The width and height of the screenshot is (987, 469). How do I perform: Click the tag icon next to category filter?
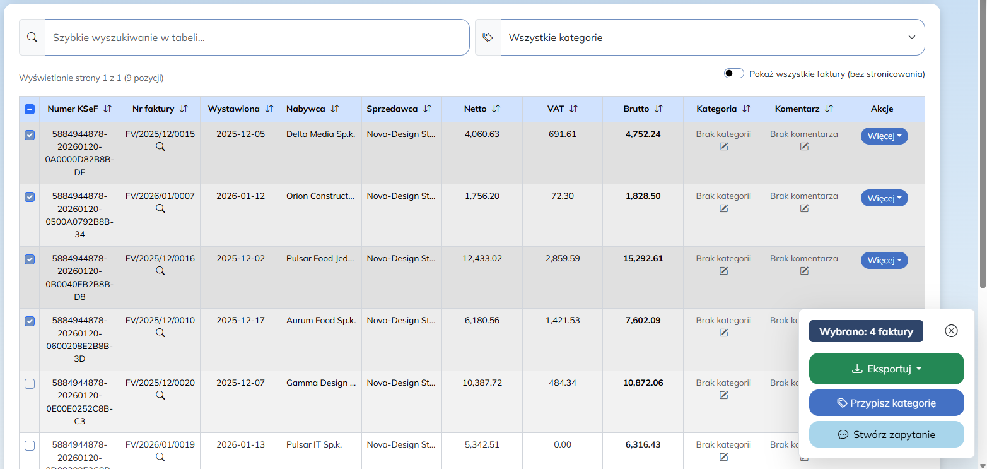[x=488, y=37]
